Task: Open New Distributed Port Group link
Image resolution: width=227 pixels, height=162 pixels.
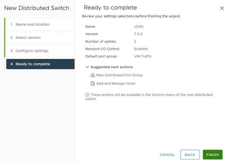Action: 119,75
